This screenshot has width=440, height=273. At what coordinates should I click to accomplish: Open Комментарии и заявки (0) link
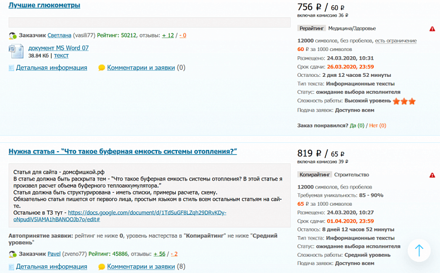pyautogui.click(x=141, y=67)
